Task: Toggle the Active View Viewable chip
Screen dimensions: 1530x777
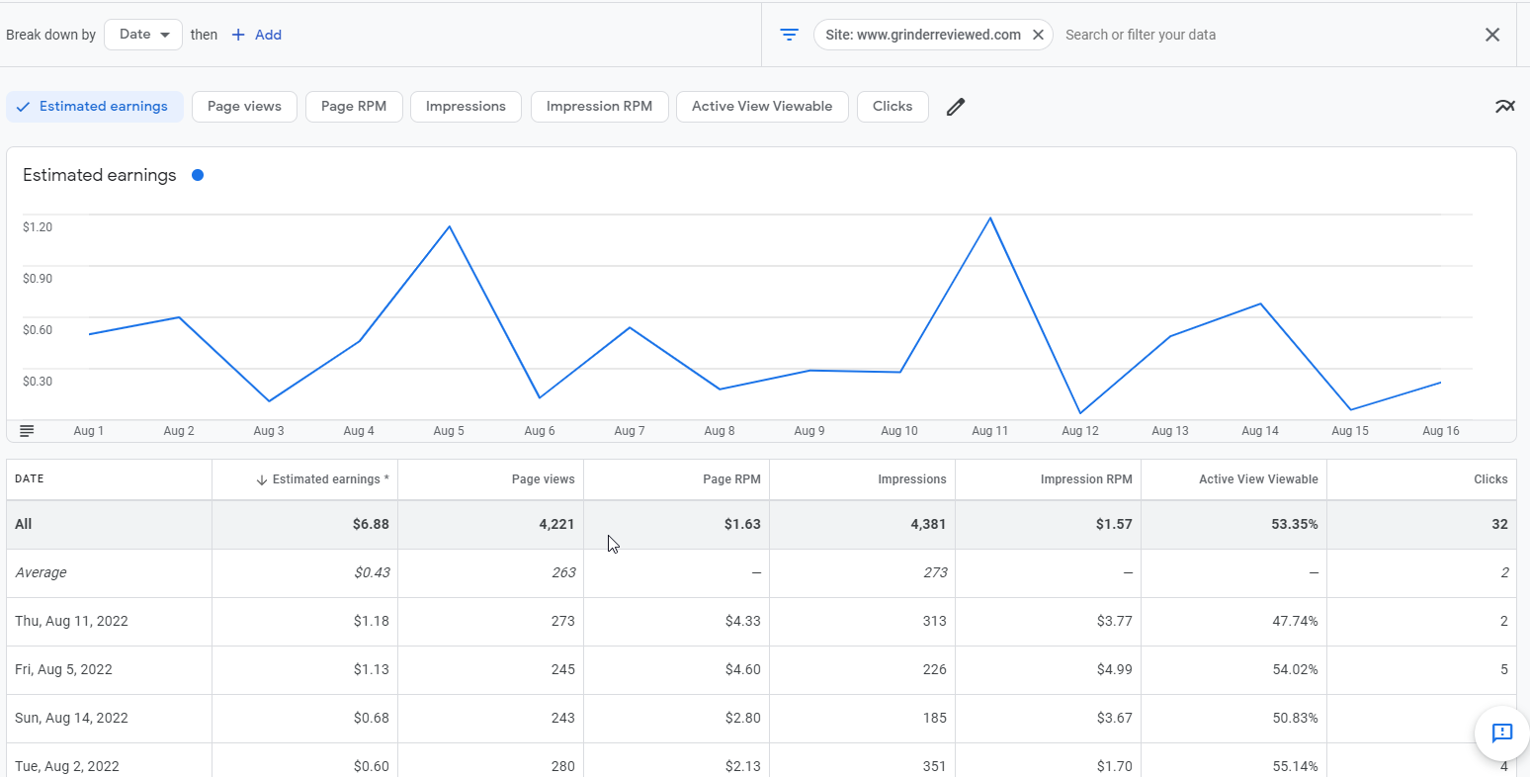Action: pos(762,107)
